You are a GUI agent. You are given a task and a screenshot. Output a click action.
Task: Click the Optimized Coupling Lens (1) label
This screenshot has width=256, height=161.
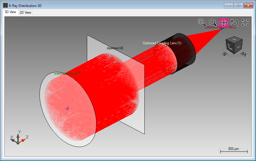pos(162,43)
